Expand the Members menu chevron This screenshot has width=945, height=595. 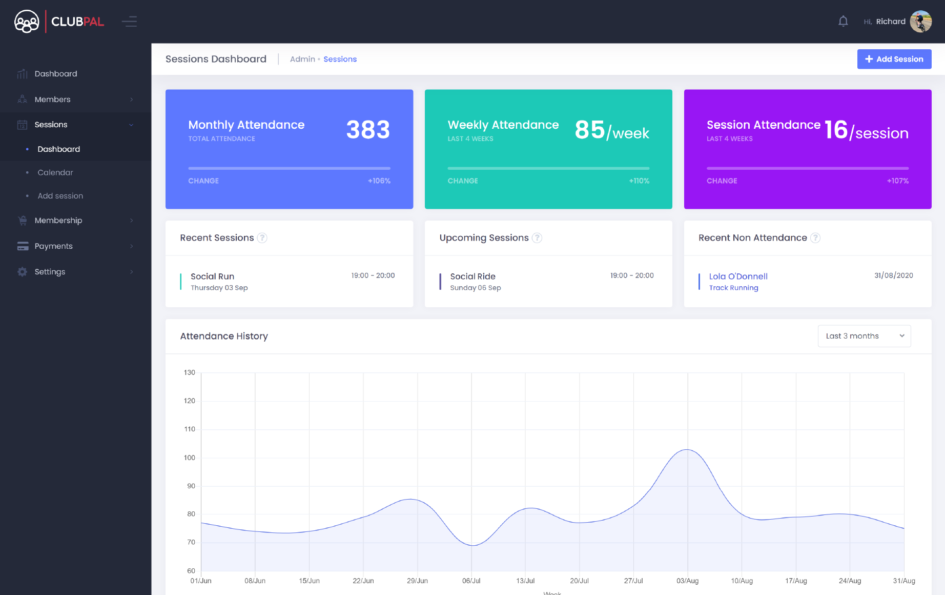point(132,100)
